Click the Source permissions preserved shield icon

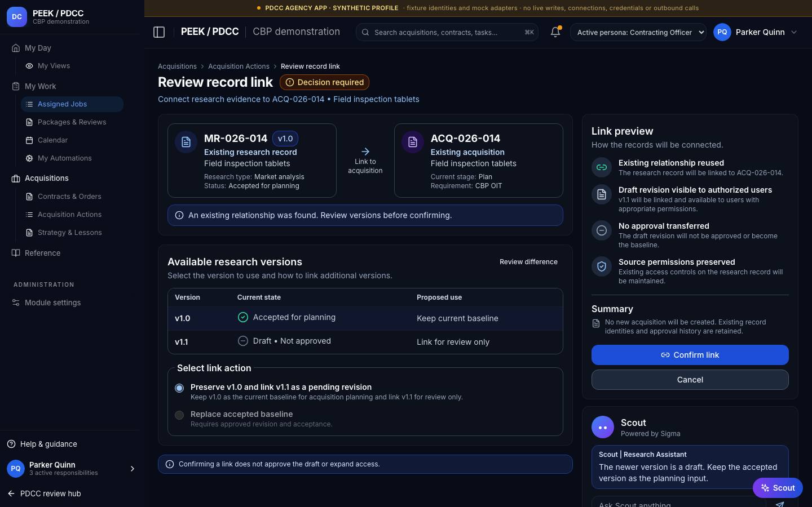(602, 266)
